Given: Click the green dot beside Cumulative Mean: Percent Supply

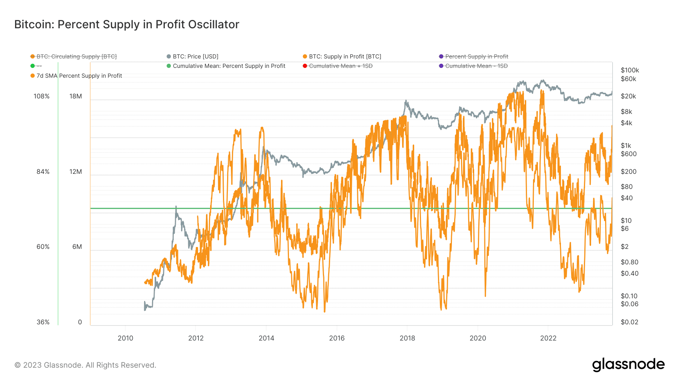Looking at the screenshot, I should (x=169, y=66).
